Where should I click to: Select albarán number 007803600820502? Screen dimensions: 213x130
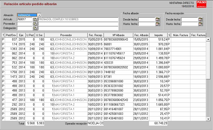(x=116, y=67)
